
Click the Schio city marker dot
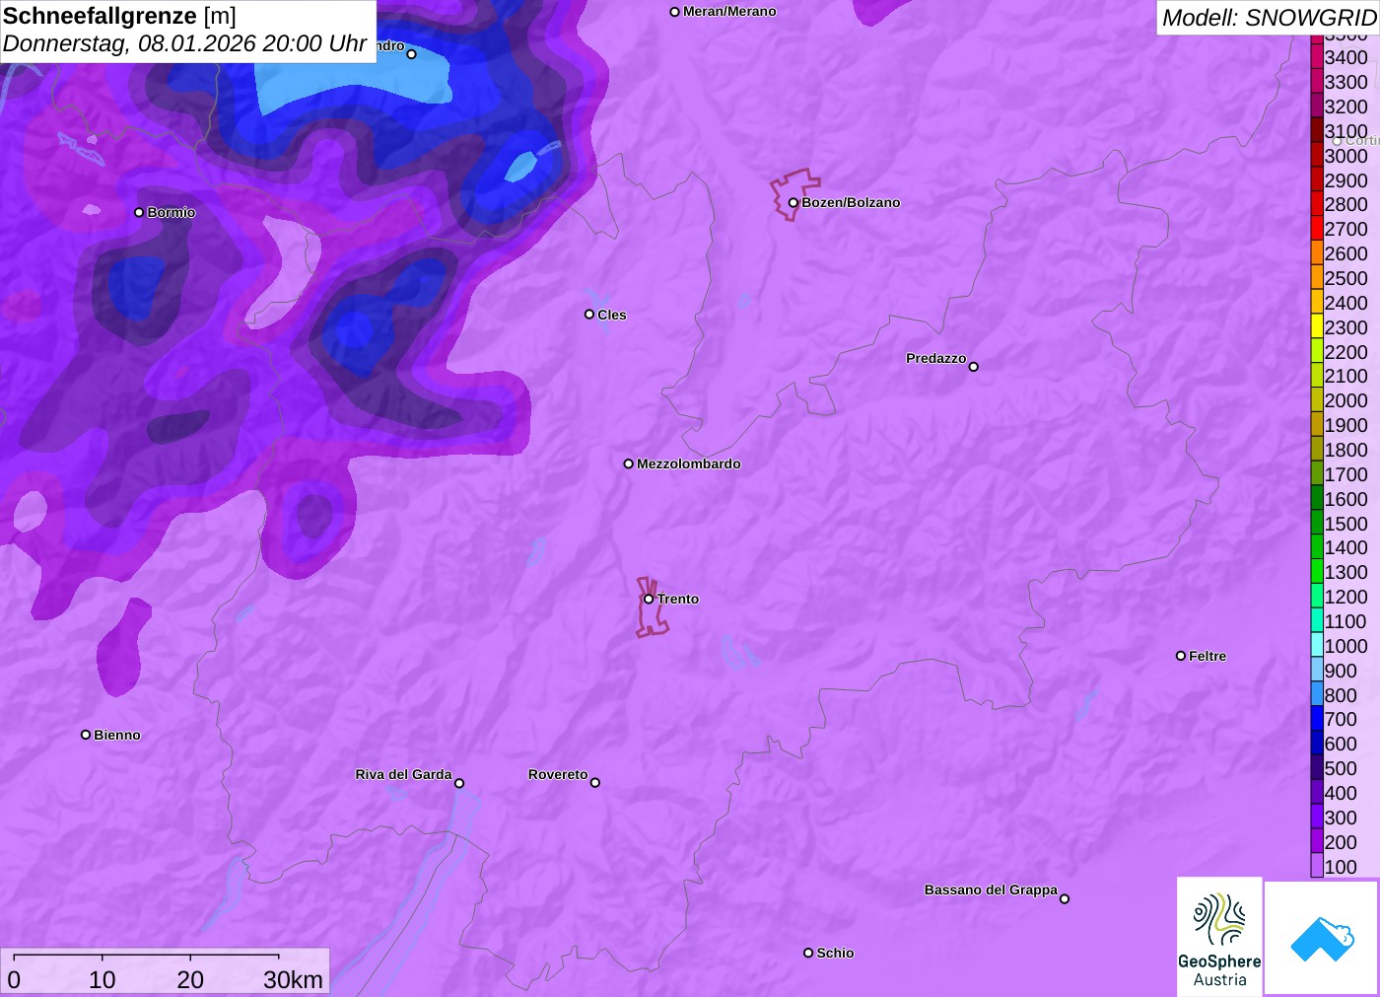click(x=808, y=953)
